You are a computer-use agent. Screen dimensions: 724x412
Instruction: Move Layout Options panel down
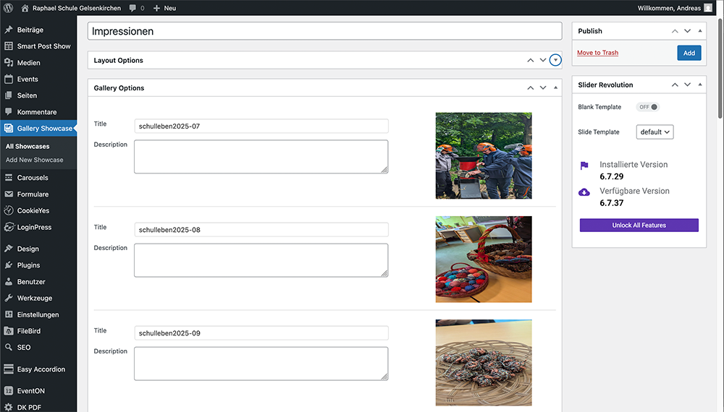543,61
